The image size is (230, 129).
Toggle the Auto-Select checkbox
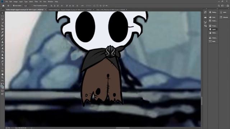pyautogui.click(x=14, y=6)
